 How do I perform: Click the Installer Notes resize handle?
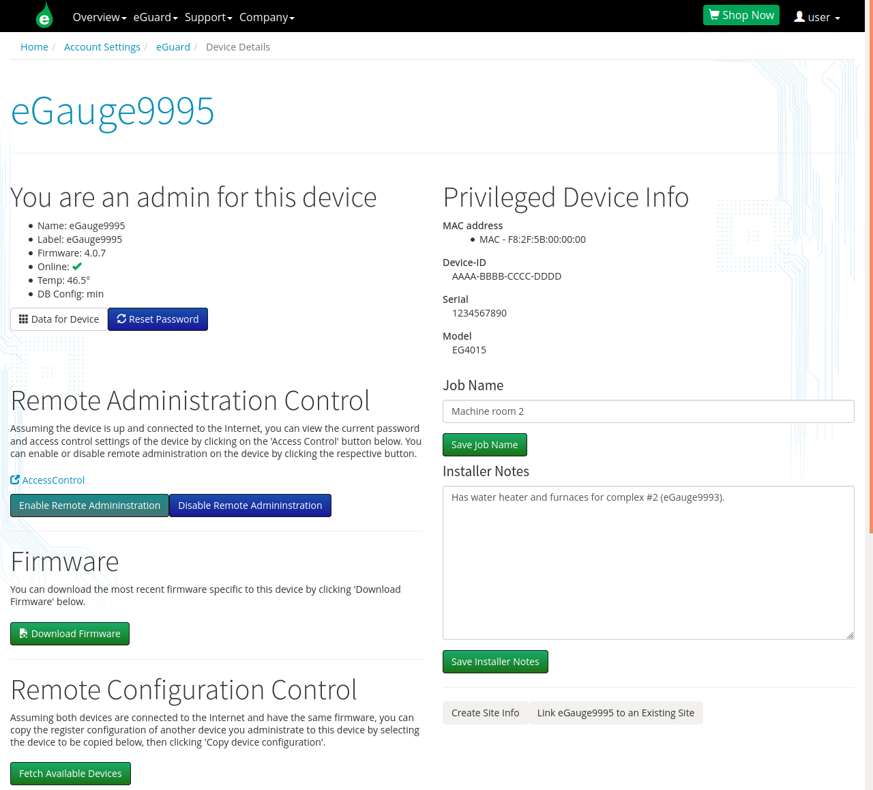(850, 635)
